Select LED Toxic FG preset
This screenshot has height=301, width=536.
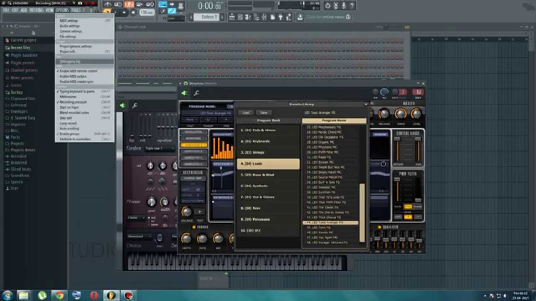330,227
